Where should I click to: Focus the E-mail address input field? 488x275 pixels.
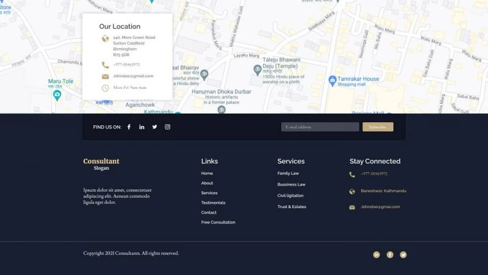(320, 127)
